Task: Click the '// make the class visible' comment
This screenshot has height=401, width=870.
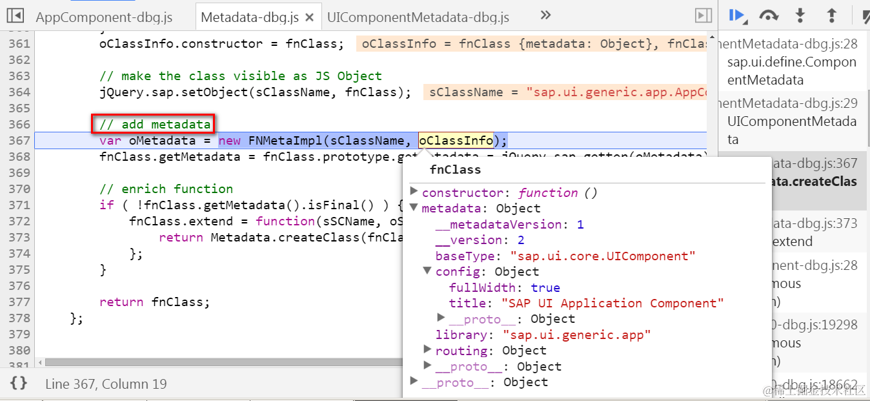Action: (240, 76)
